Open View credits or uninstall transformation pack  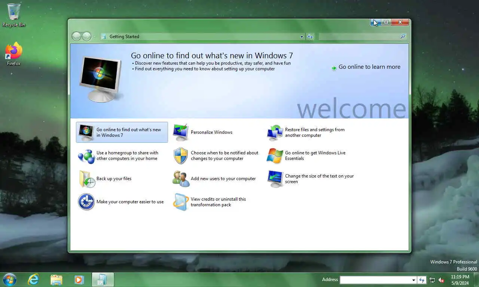(218, 202)
